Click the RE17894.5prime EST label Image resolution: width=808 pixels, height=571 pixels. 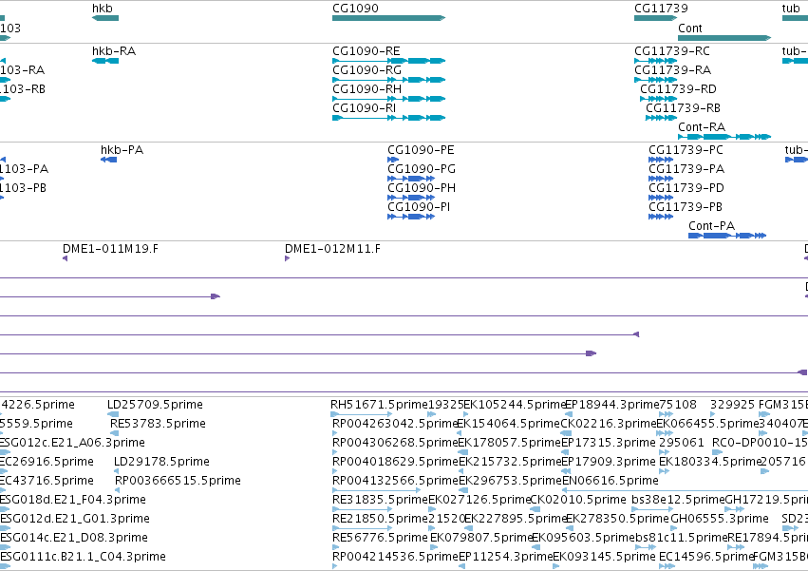coord(767,538)
